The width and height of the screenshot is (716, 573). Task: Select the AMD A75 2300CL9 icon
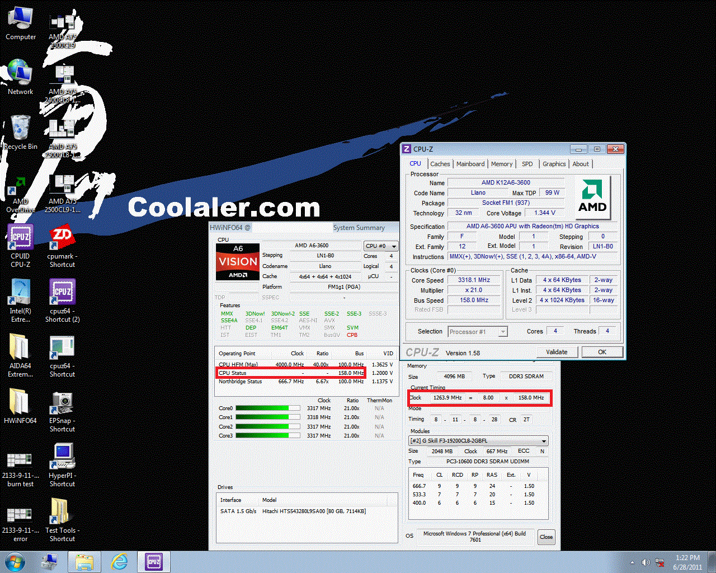click(x=62, y=31)
